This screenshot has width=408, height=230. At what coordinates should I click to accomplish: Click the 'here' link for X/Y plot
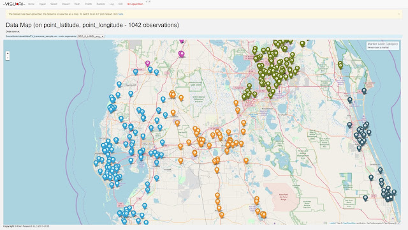(120, 14)
